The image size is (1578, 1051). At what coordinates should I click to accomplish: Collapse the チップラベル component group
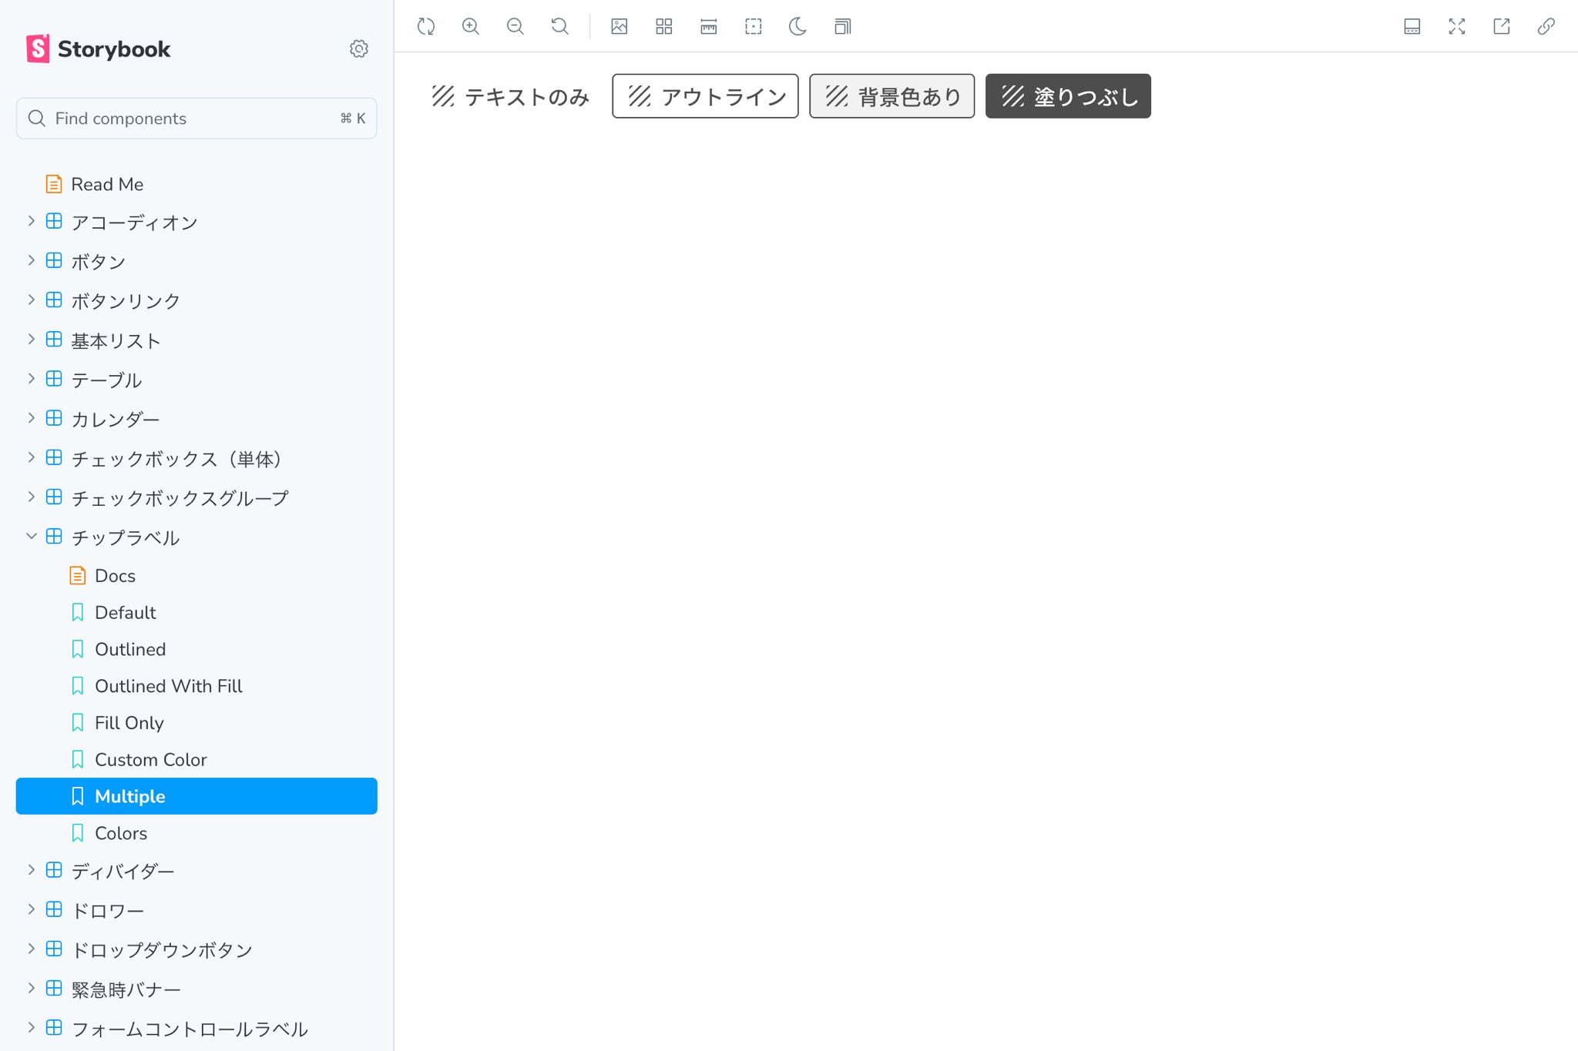point(32,537)
